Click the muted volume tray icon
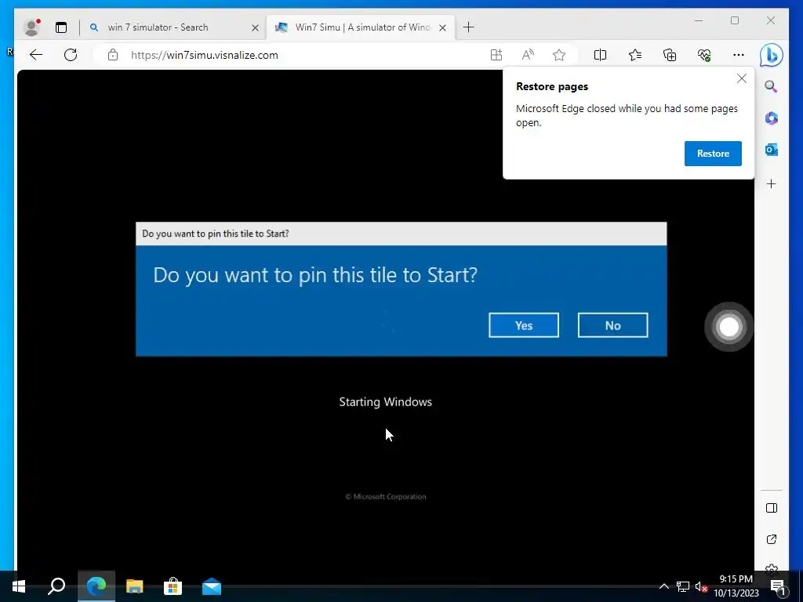Image resolution: width=803 pixels, height=602 pixels. [701, 586]
